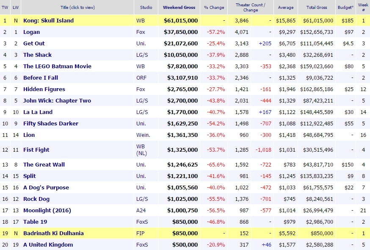Click the -1,018 theater change for Fist Fight
The width and height of the screenshot is (370, 250).
pos(263,150)
